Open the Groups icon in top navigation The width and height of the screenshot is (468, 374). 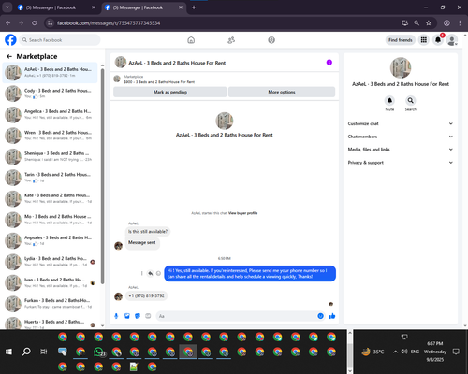(x=271, y=40)
